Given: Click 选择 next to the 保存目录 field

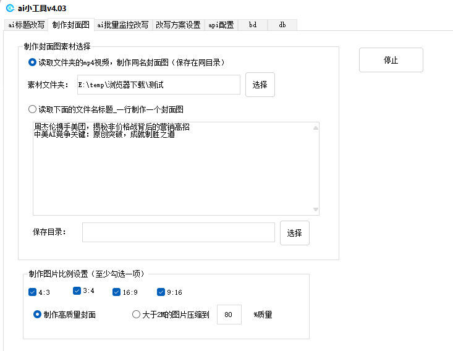Looking at the screenshot, I should (x=294, y=233).
